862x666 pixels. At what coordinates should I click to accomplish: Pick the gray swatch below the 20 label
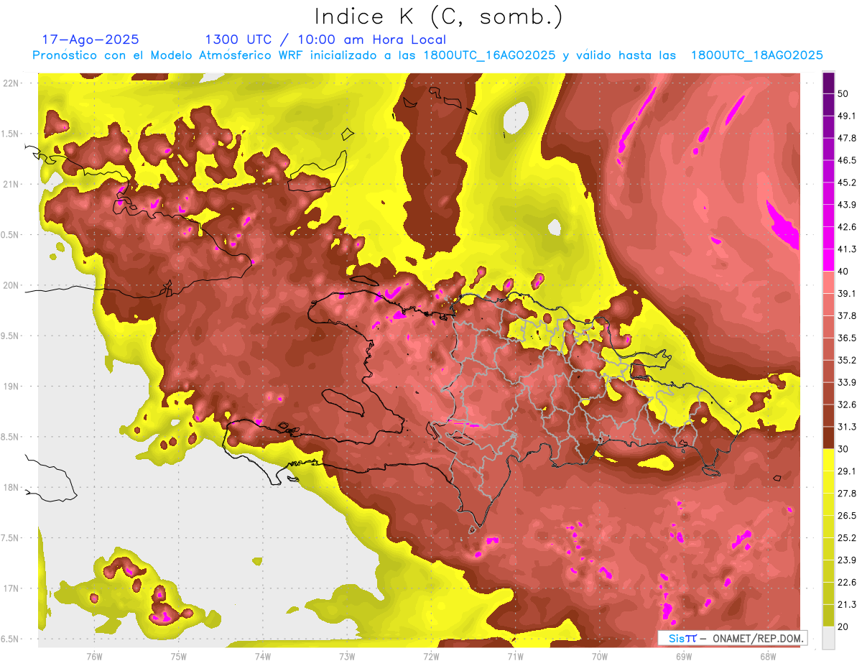point(828,638)
